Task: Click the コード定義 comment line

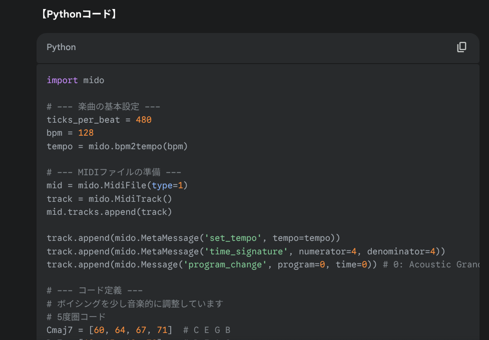Action: point(95,290)
